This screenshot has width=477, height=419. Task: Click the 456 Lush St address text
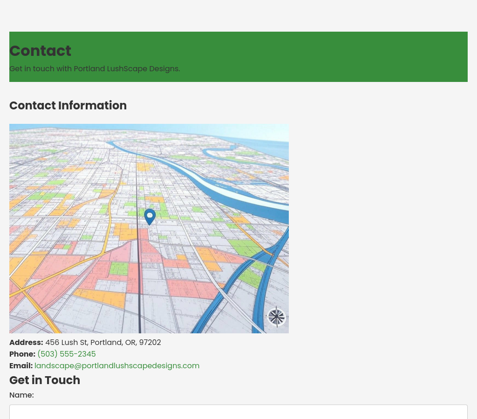[103, 343]
